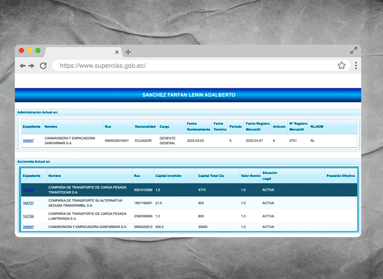
Task: Click the browser forward arrow
Action: (x=32, y=66)
